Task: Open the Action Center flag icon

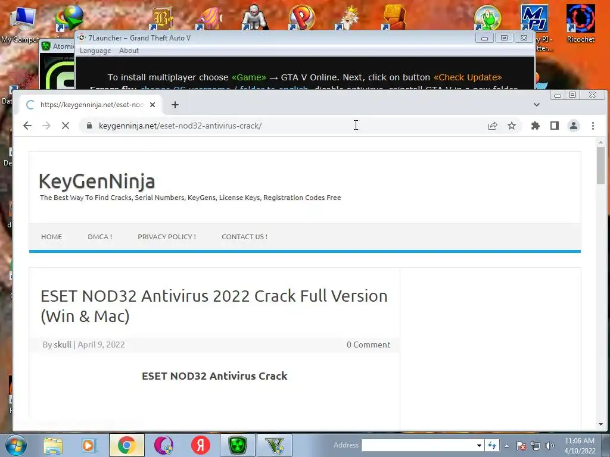Action: pos(521,446)
